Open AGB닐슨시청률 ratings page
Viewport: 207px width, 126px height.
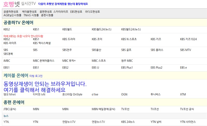point(12,15)
